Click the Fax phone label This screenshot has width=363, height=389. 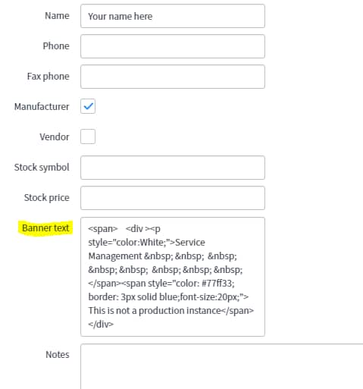49,77
